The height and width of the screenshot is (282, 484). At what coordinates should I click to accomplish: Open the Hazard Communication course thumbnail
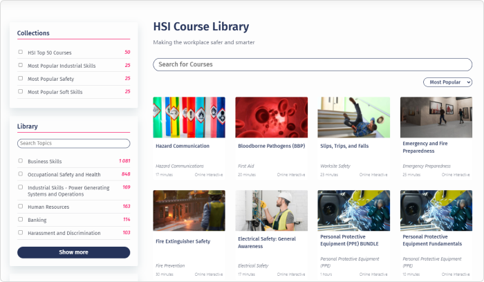pos(189,117)
